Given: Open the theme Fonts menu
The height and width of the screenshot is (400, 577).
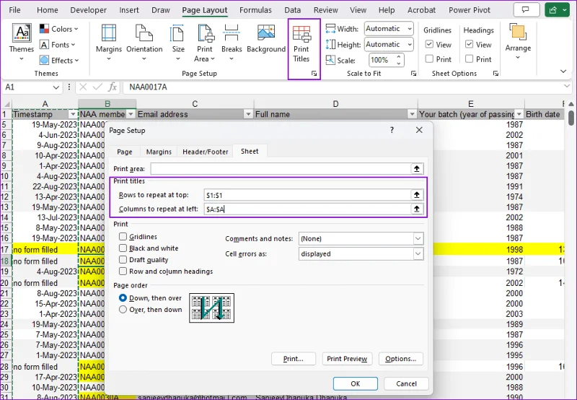Looking at the screenshot, I should coord(58,45).
